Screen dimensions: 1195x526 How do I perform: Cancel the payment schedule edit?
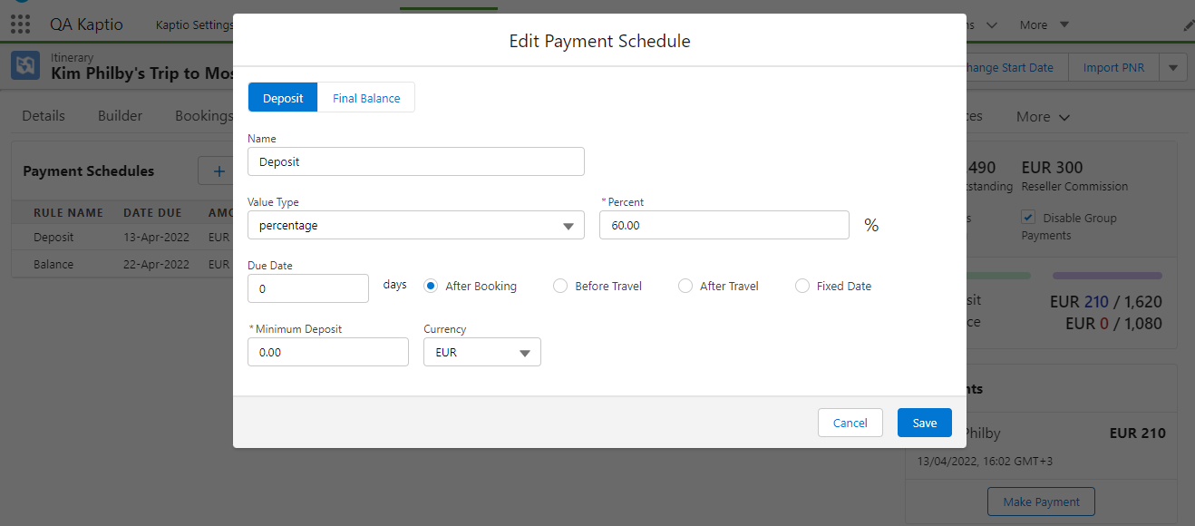coord(850,423)
